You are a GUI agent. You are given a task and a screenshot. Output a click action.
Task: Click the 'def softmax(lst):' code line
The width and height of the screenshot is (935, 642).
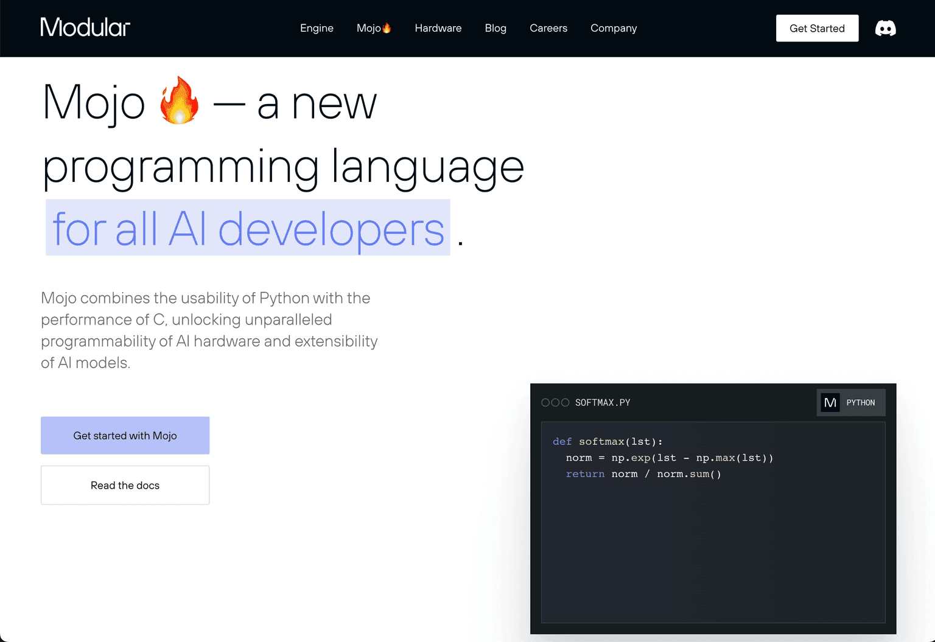click(608, 442)
